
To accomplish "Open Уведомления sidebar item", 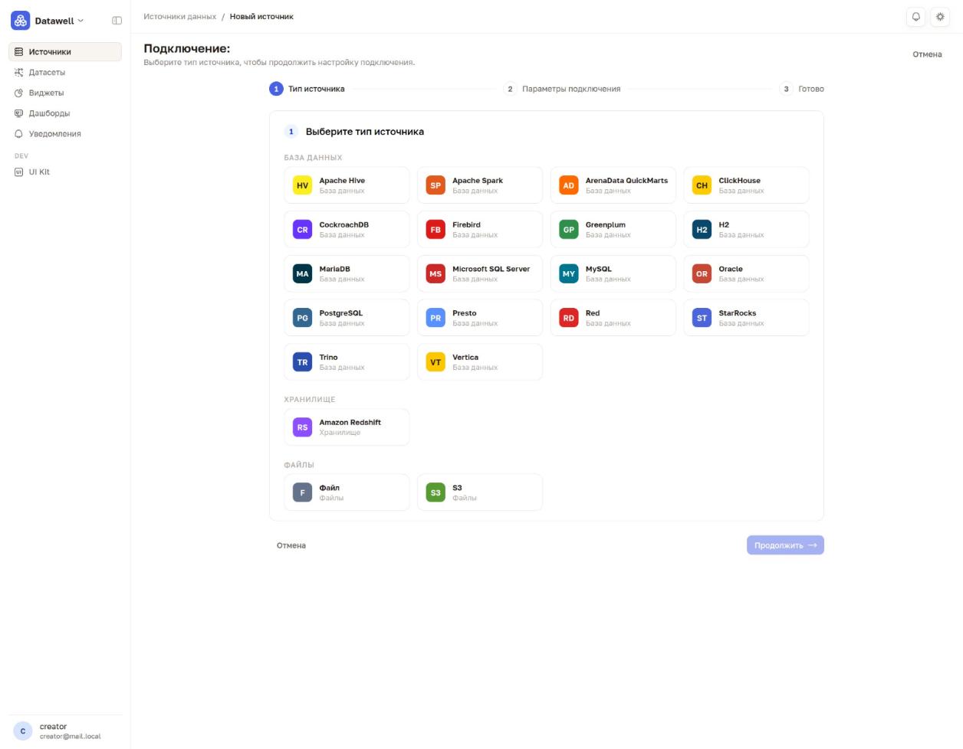I will click(65, 134).
